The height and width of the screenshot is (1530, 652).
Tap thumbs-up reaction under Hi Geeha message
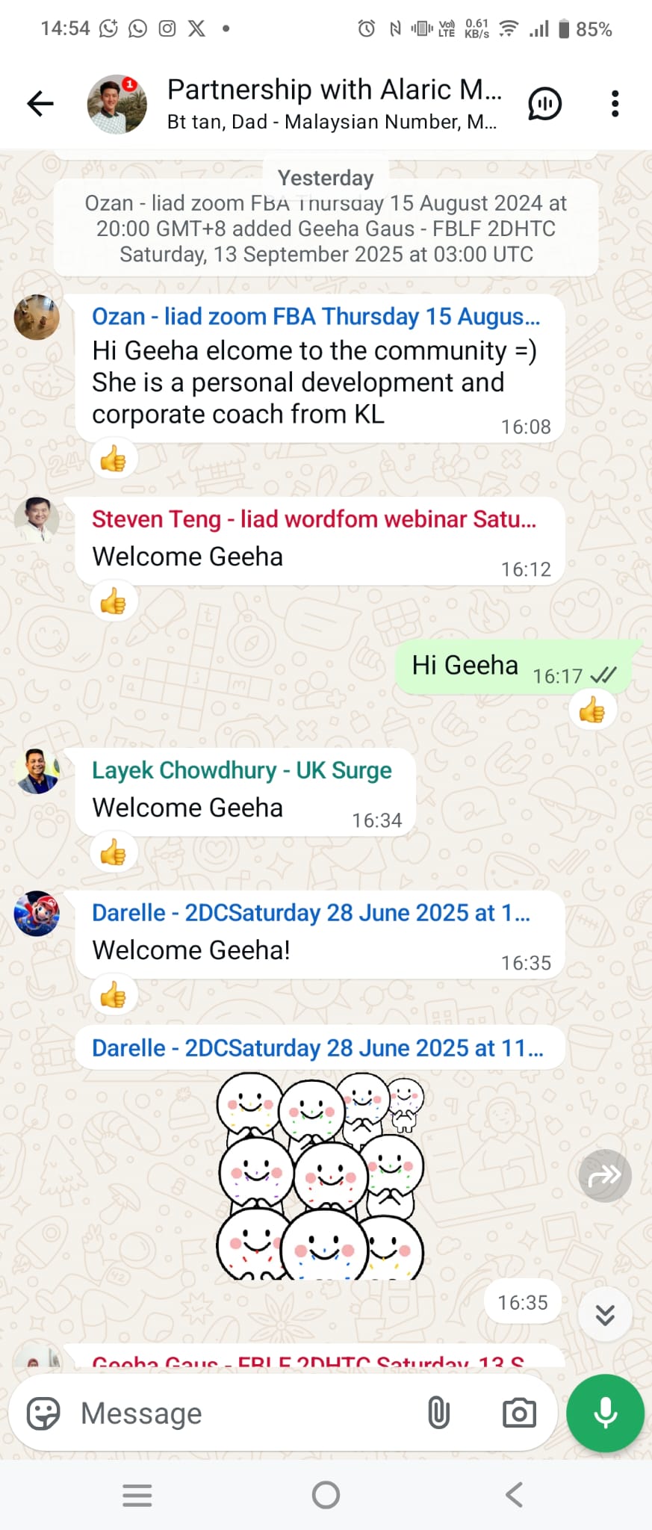[x=592, y=709]
